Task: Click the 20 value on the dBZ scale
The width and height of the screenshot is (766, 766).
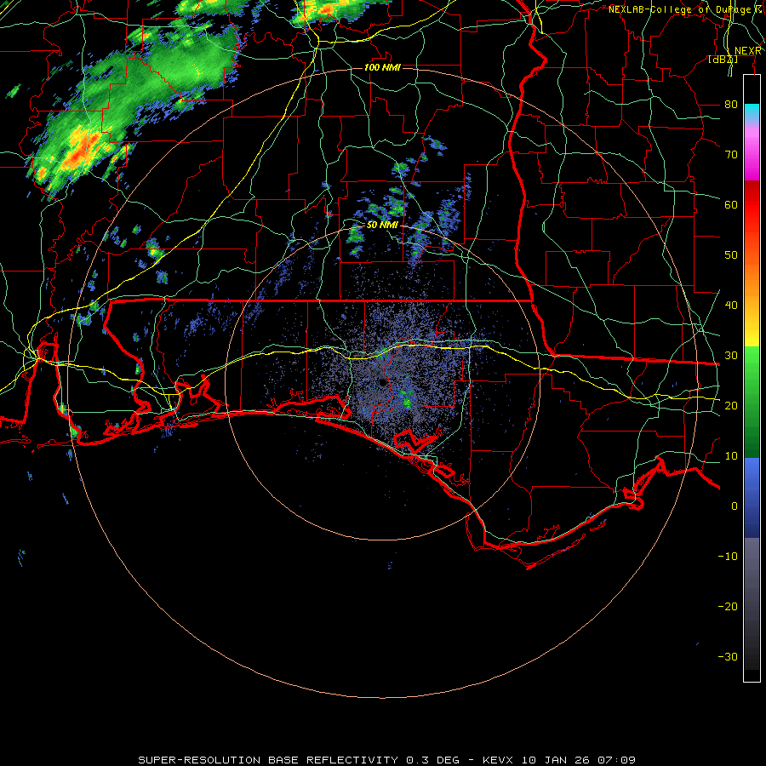Action: 731,406
